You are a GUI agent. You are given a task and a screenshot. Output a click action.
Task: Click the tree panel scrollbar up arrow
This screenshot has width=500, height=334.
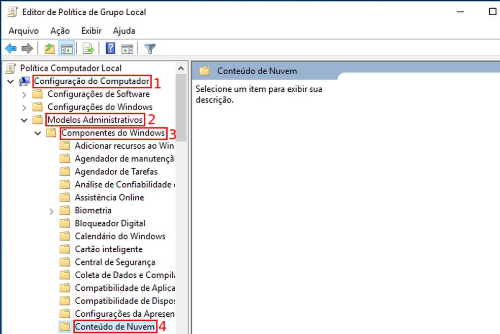[x=181, y=68]
